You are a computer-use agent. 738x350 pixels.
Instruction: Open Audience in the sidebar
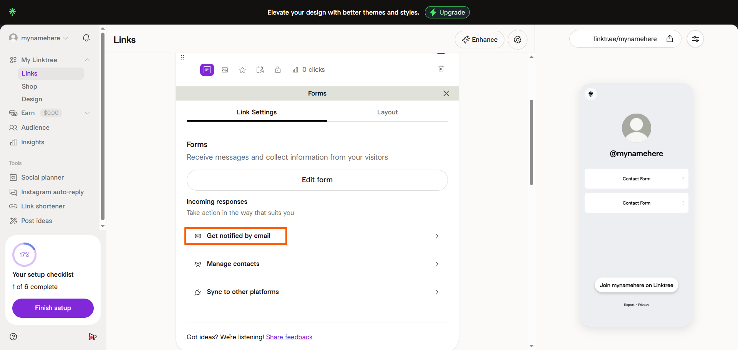tap(35, 127)
